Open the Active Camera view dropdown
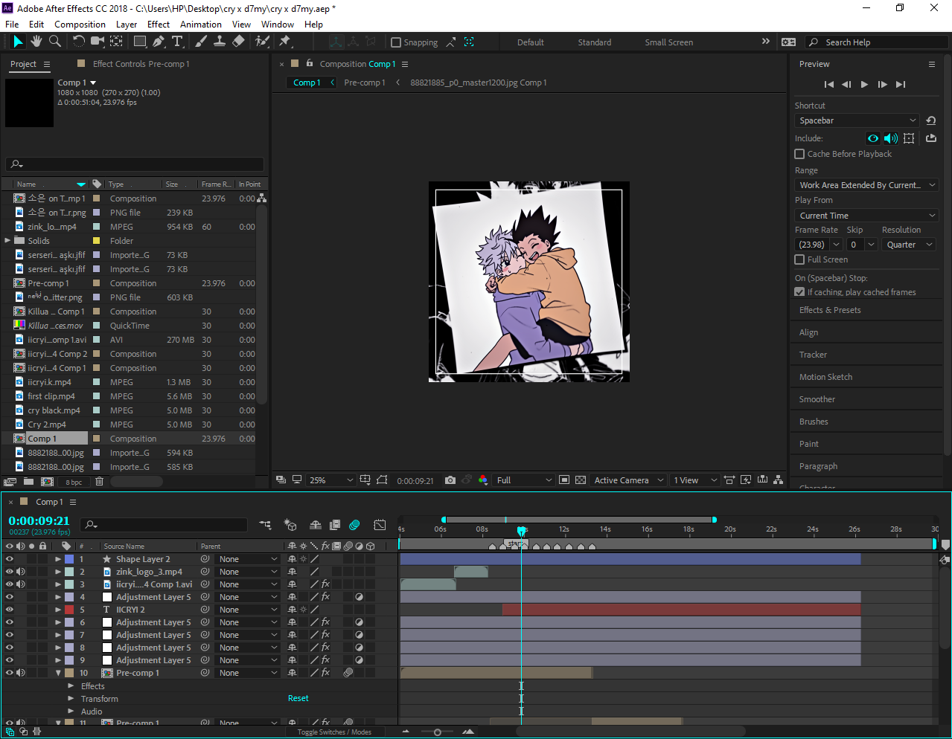952x739 pixels. [628, 480]
